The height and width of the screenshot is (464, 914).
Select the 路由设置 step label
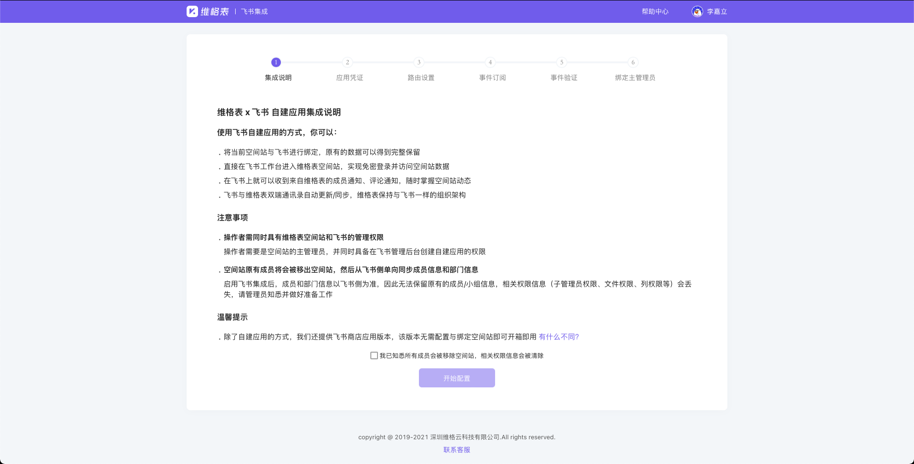point(421,78)
